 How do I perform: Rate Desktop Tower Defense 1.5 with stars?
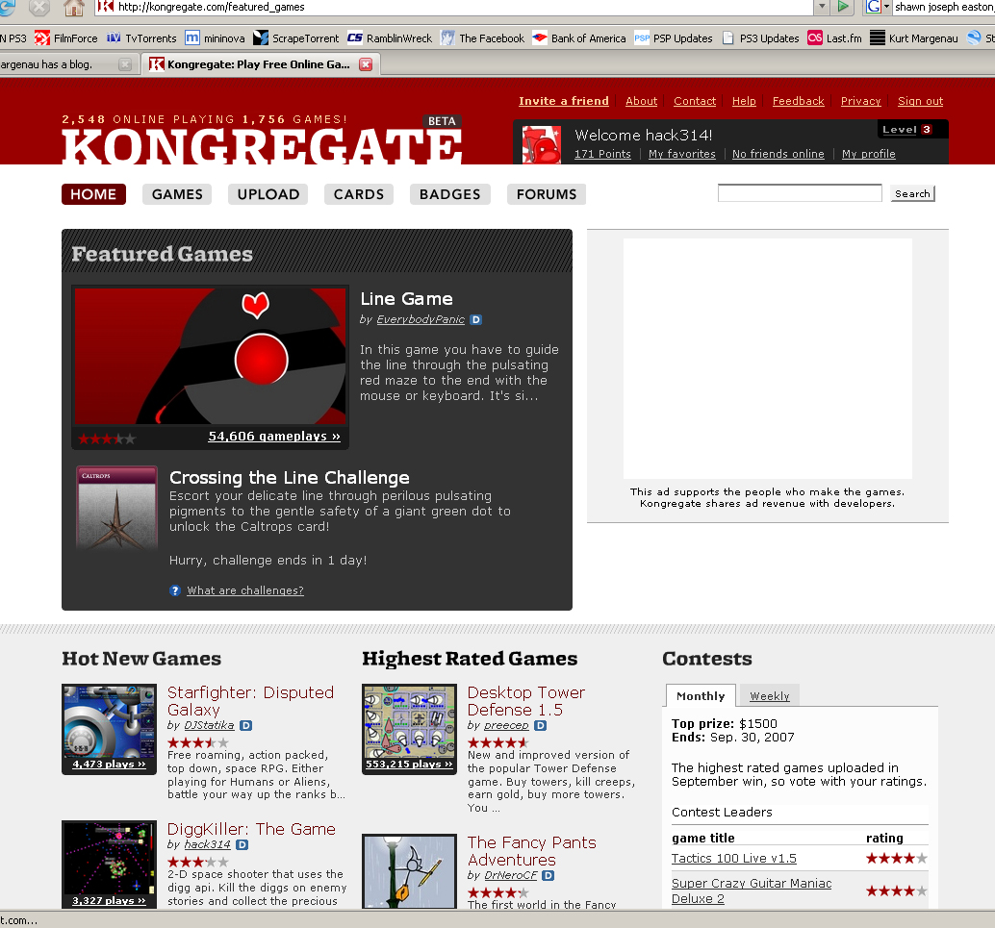coord(498,742)
